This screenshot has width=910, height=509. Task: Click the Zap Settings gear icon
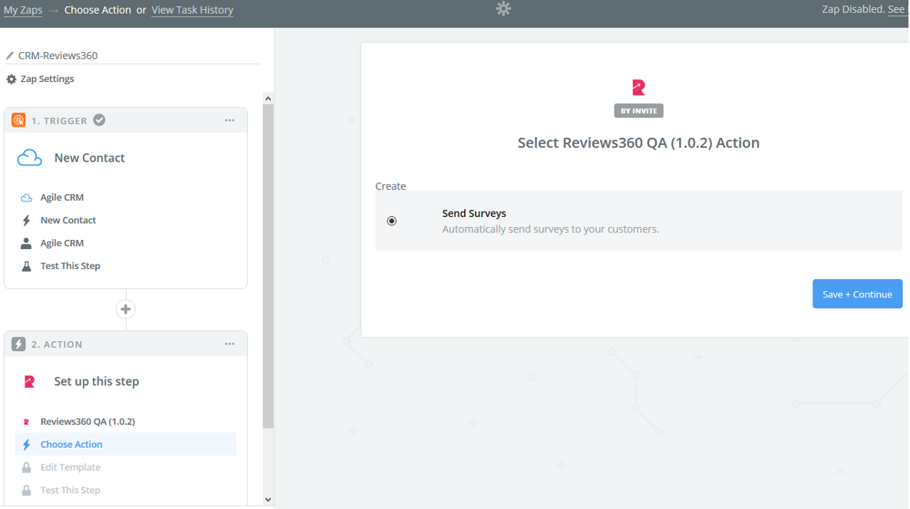[x=11, y=79]
